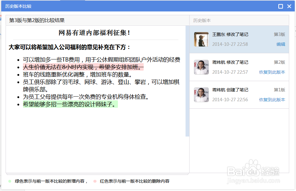This screenshot has width=296, height=191.
Task: Click 蒋炜航's avatar on the 第1版 entry
Action: pos(201,93)
